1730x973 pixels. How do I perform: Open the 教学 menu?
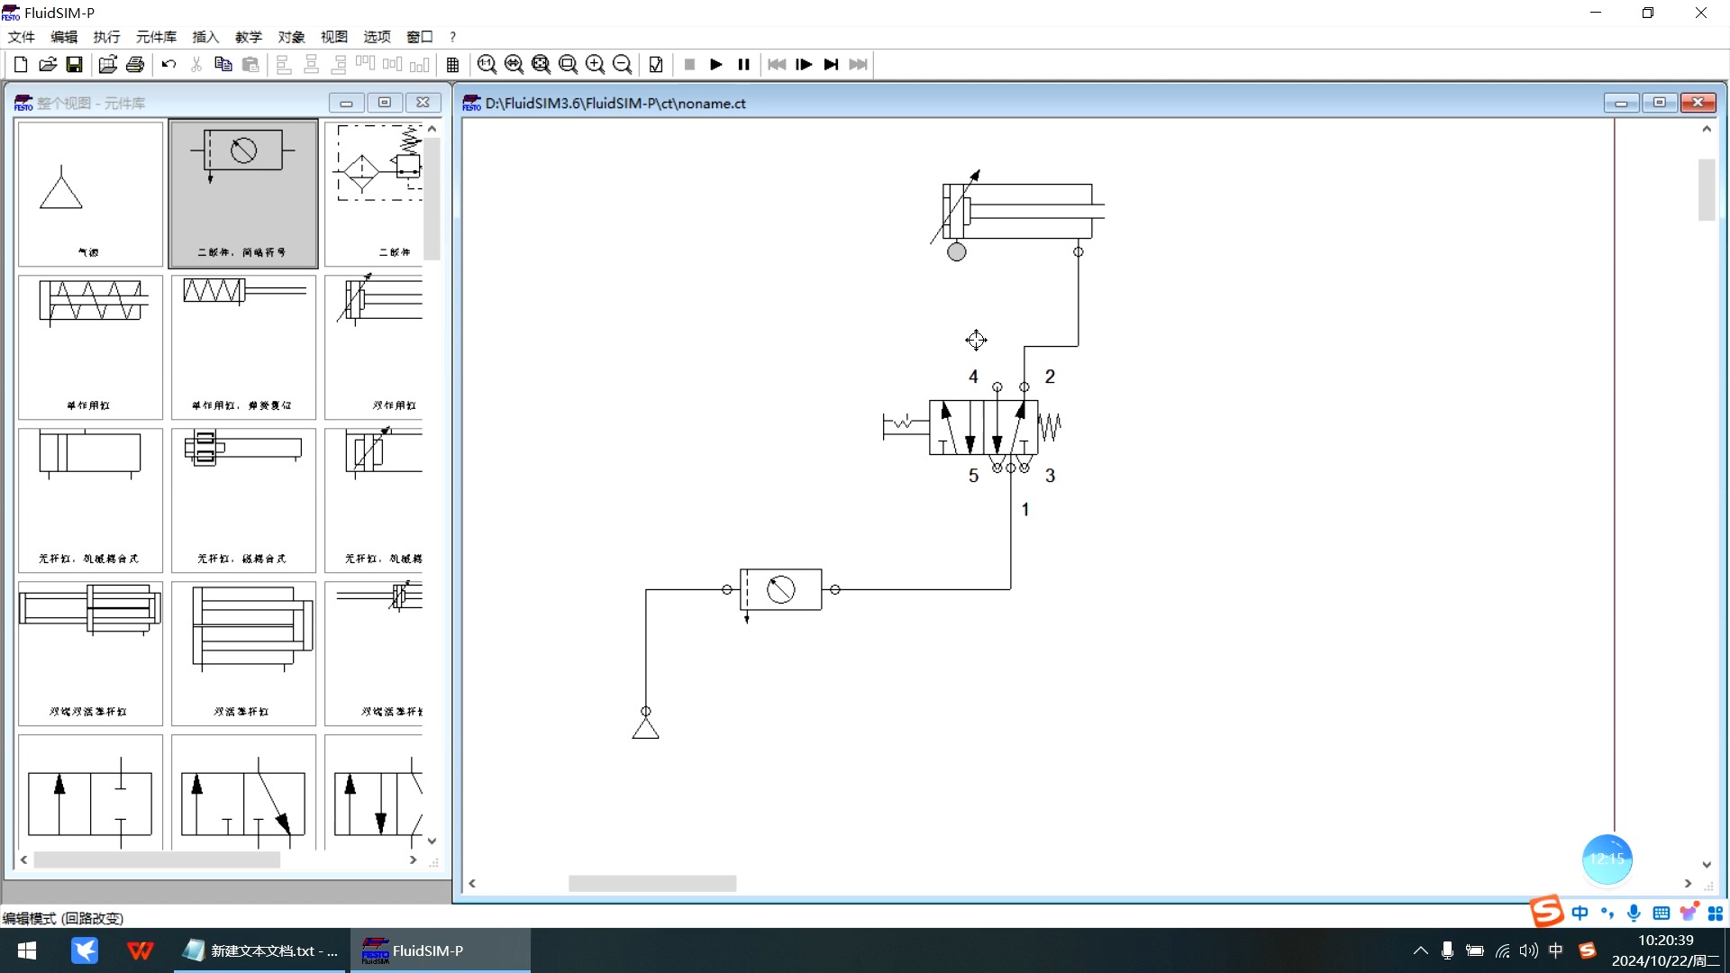coord(248,37)
